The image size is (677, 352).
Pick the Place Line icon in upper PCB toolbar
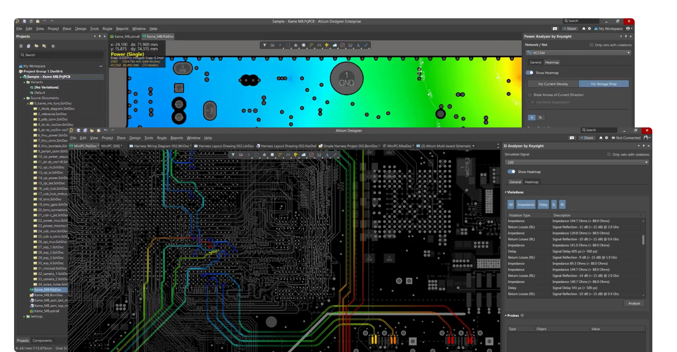tap(366, 45)
